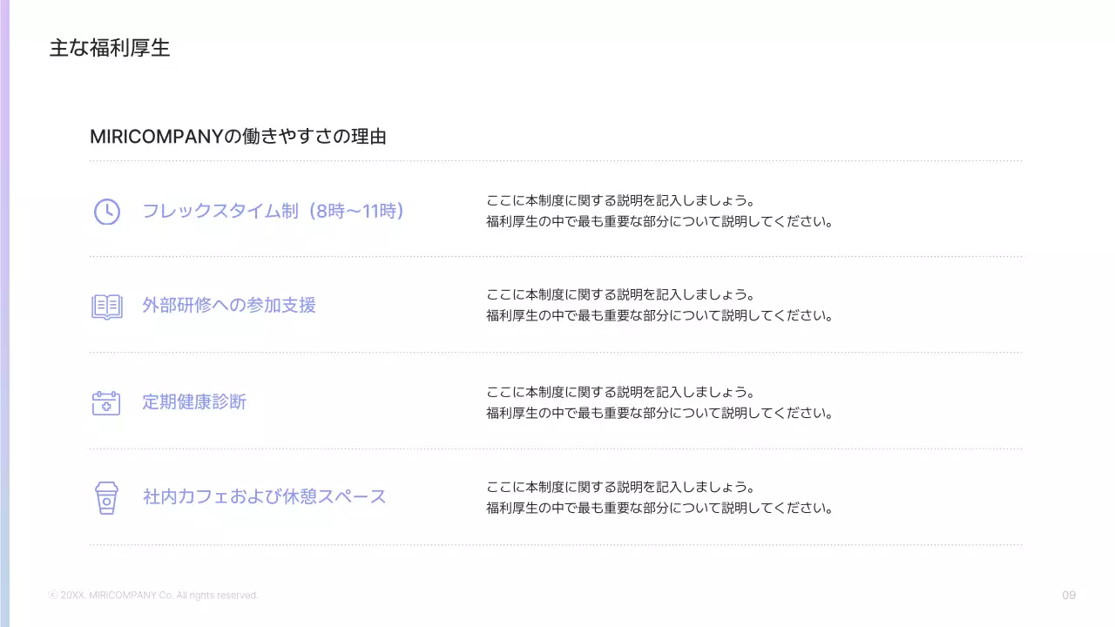
Task: Click the clock icon beside flextime benefit
Action: 105,211
